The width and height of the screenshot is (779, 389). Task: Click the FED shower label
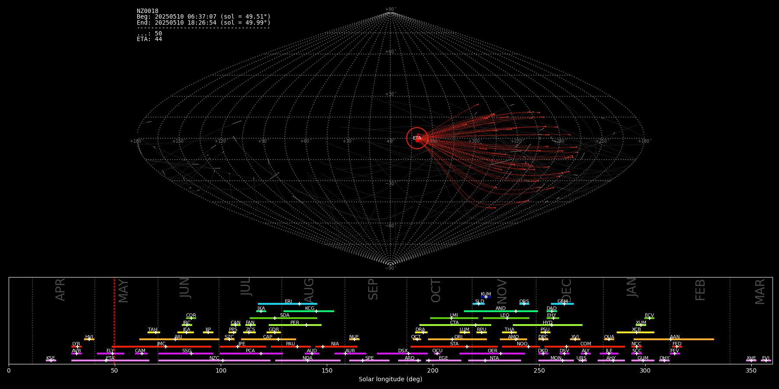pyautogui.click(x=677, y=344)
